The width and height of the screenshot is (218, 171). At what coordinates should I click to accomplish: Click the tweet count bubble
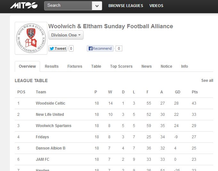click(71, 48)
